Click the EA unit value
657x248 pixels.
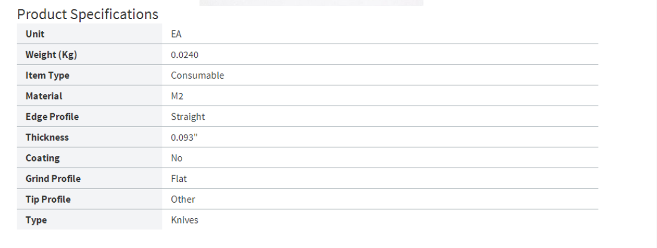pyautogui.click(x=176, y=34)
